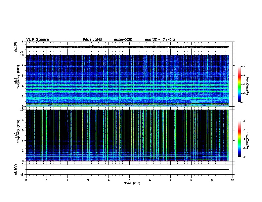Click the "6" tick on the time axis
The height and width of the screenshot is (202, 262).
[150, 180]
